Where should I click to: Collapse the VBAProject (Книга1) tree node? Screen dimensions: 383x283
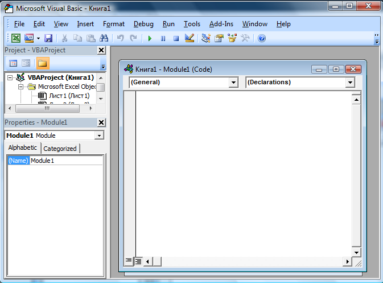point(10,77)
